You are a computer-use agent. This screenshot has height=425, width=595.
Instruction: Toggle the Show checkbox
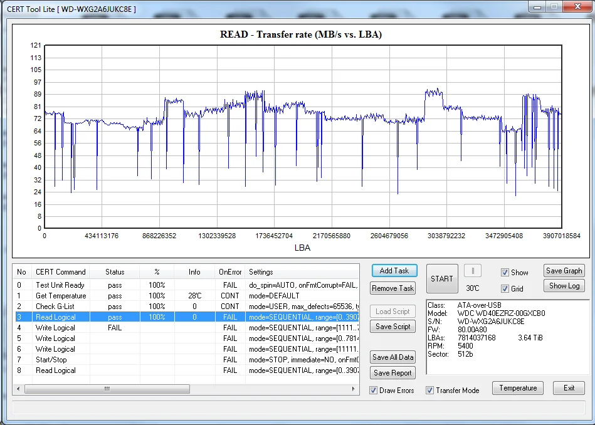(x=505, y=273)
